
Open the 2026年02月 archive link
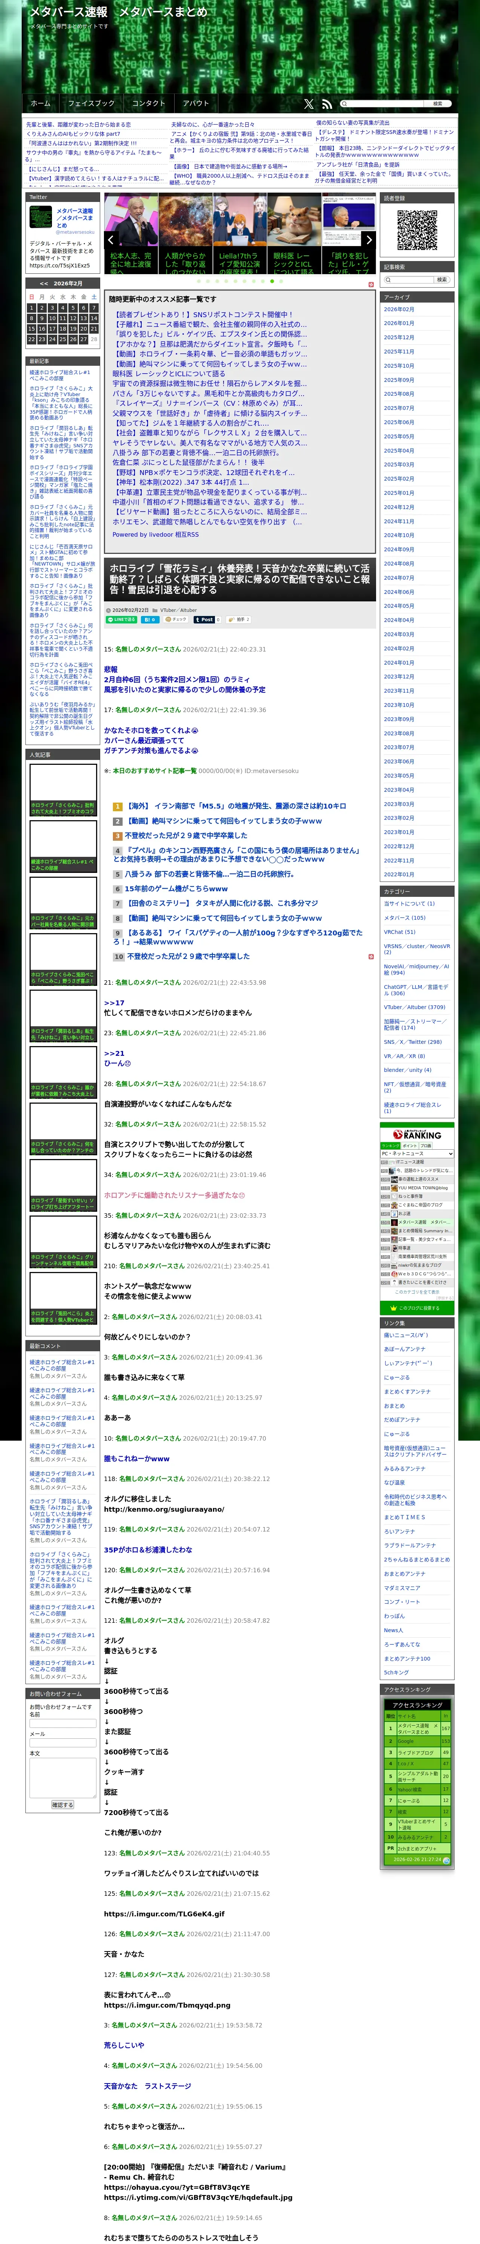(399, 309)
